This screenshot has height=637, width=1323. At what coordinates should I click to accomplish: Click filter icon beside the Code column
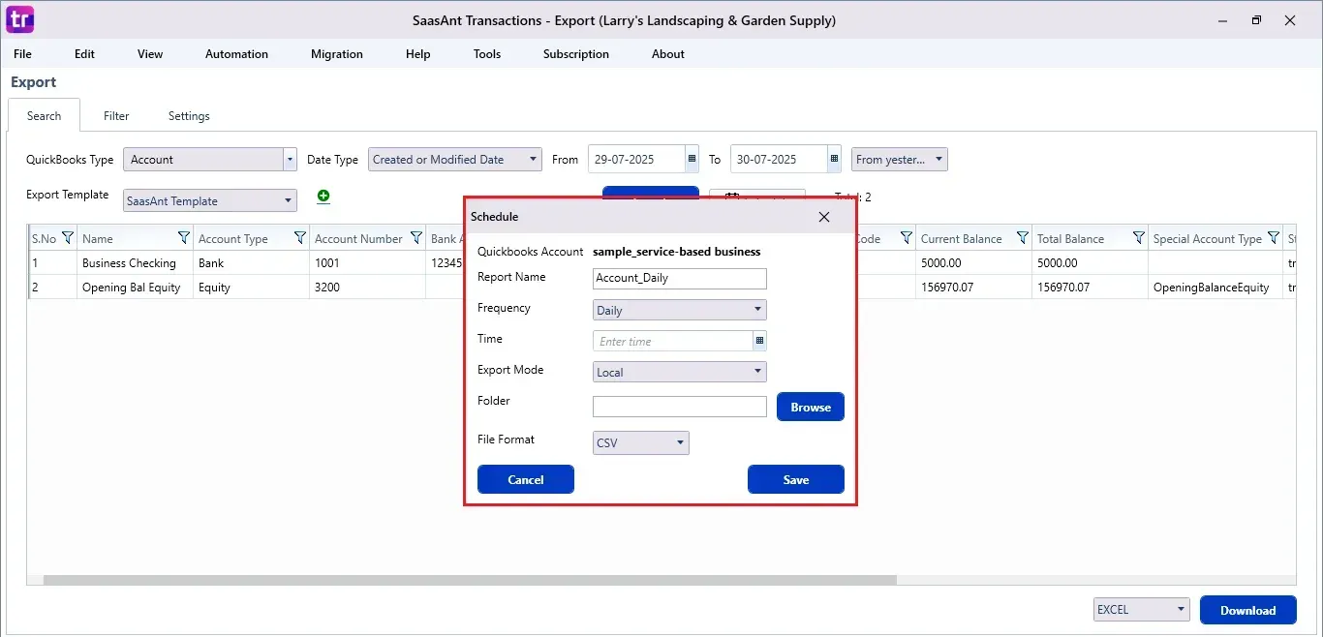(907, 238)
